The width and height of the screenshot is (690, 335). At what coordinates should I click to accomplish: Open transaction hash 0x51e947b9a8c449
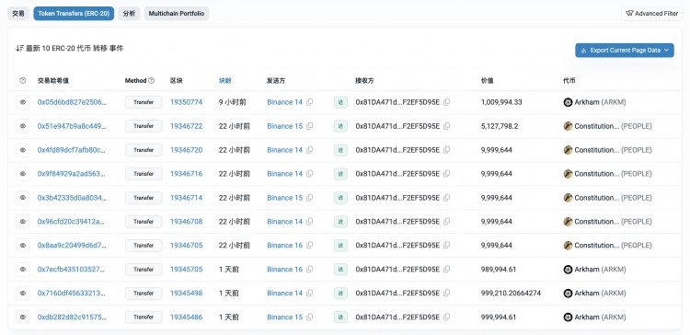pos(72,126)
